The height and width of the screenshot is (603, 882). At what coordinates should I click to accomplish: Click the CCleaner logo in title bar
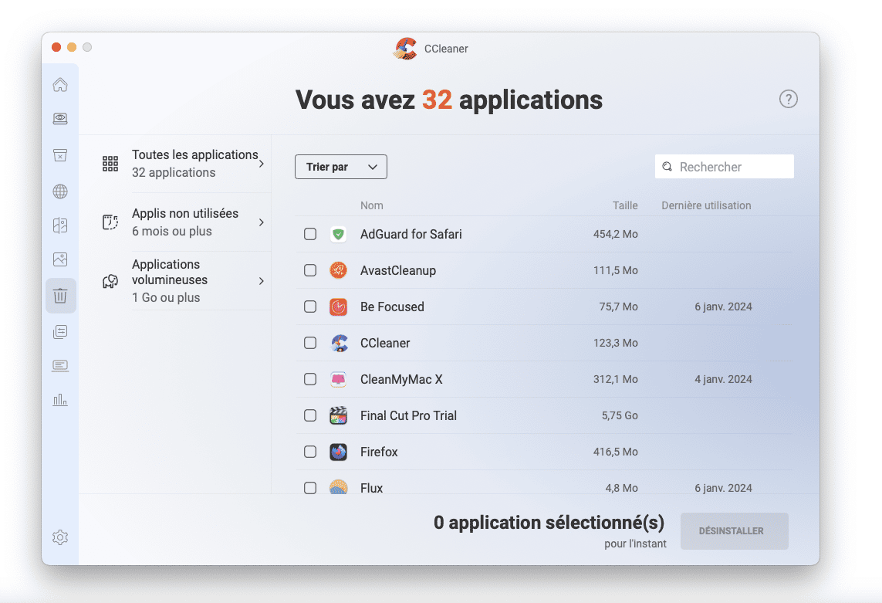point(405,49)
